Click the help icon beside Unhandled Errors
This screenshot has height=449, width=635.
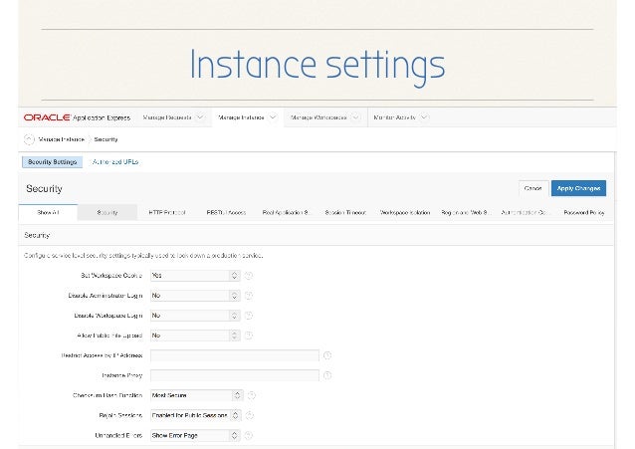[249, 435]
